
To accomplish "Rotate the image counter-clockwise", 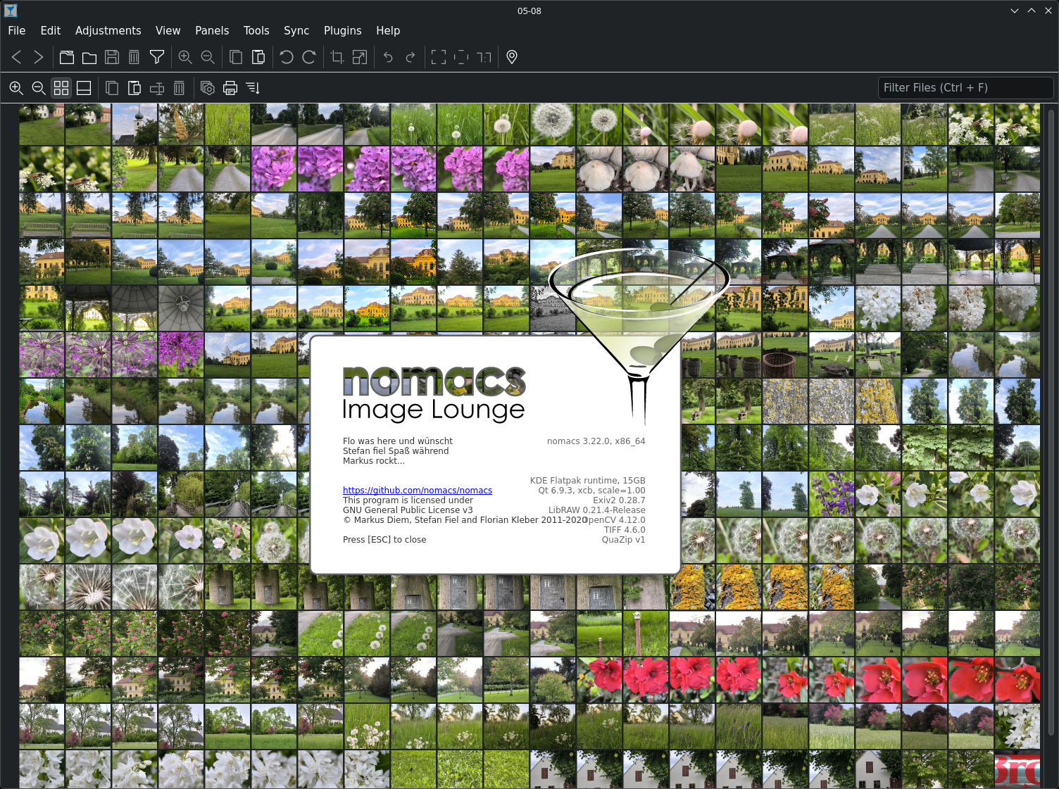I will (287, 57).
